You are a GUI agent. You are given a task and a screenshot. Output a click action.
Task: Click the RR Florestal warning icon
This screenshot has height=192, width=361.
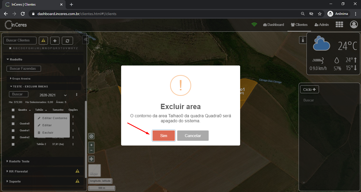(77, 171)
